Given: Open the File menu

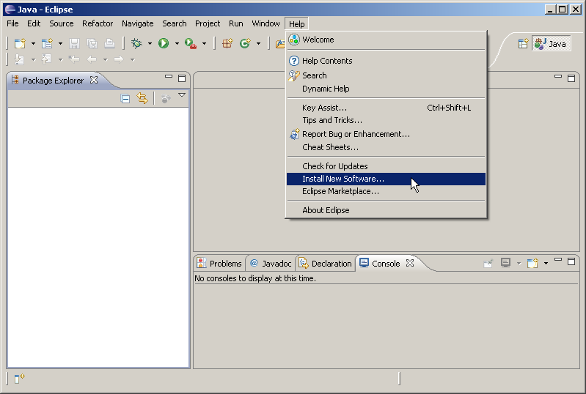Looking at the screenshot, I should coord(12,23).
